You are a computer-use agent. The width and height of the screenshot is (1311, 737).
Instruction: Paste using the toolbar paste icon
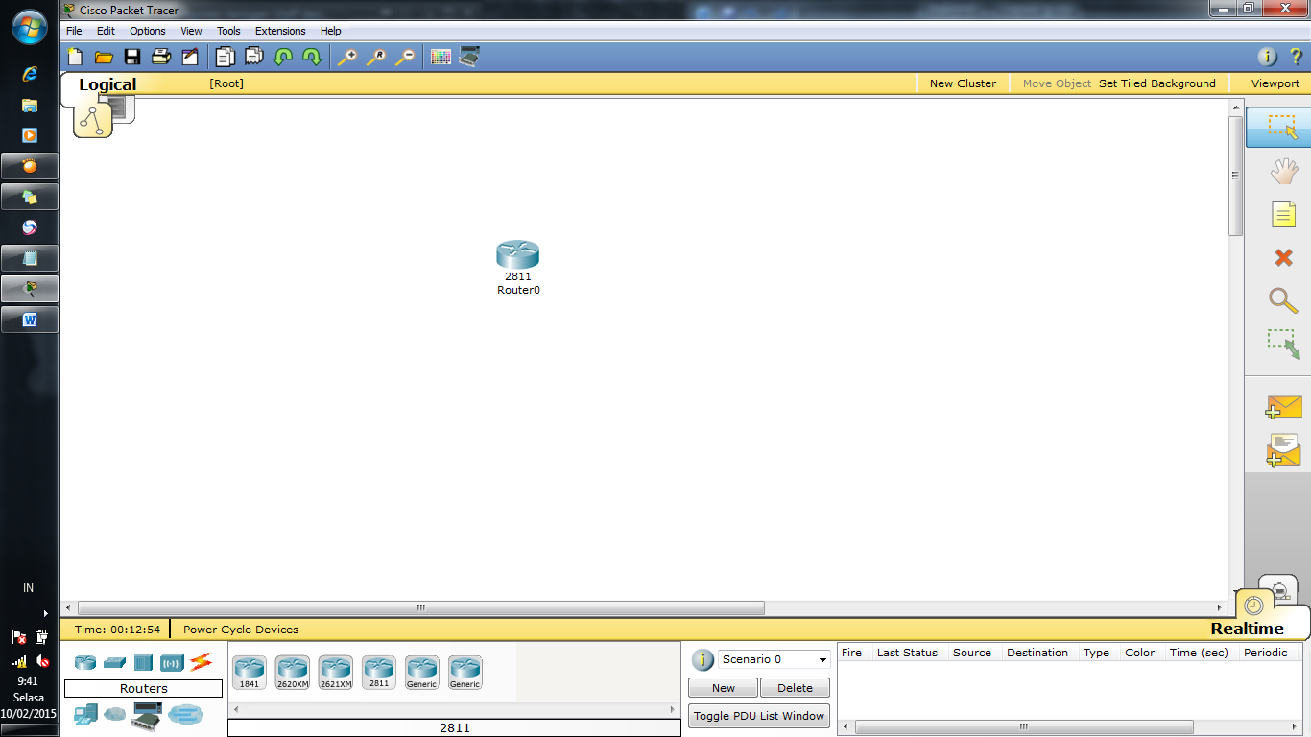coord(254,57)
